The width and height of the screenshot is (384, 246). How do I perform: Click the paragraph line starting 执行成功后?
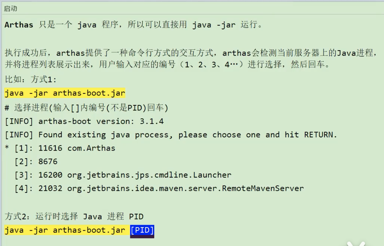click(x=191, y=53)
